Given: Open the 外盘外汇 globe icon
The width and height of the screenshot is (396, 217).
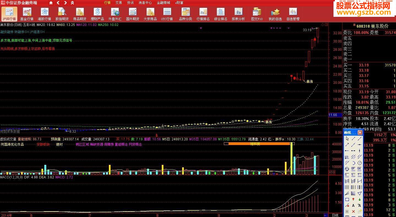Looking at the screenshot, I should 115,14.
